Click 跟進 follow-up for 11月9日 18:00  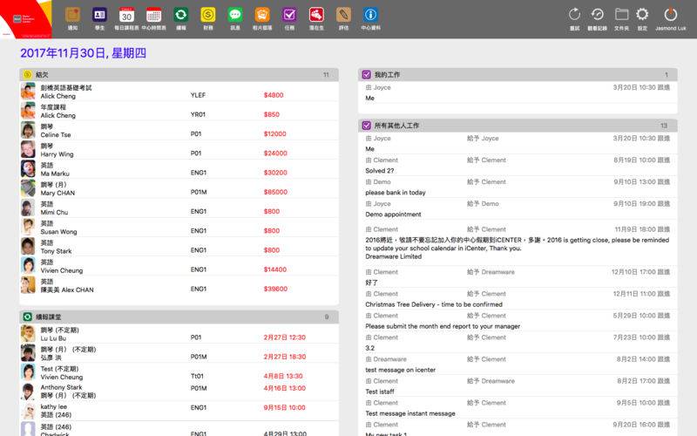point(663,229)
